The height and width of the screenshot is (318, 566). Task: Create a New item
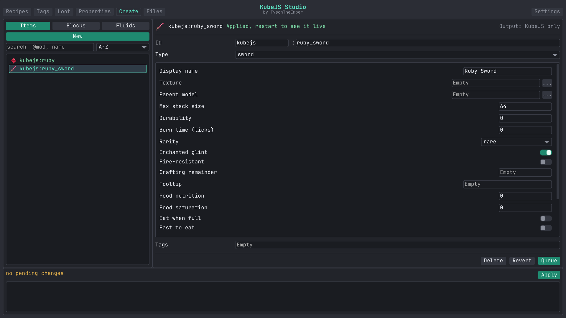(x=78, y=37)
